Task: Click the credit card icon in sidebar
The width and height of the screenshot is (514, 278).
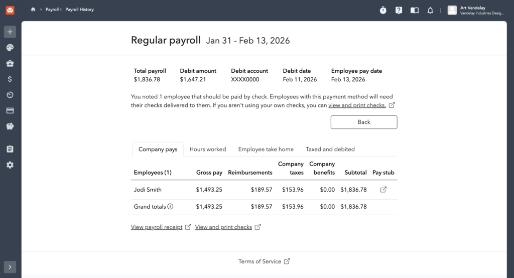Action: [x=10, y=110]
